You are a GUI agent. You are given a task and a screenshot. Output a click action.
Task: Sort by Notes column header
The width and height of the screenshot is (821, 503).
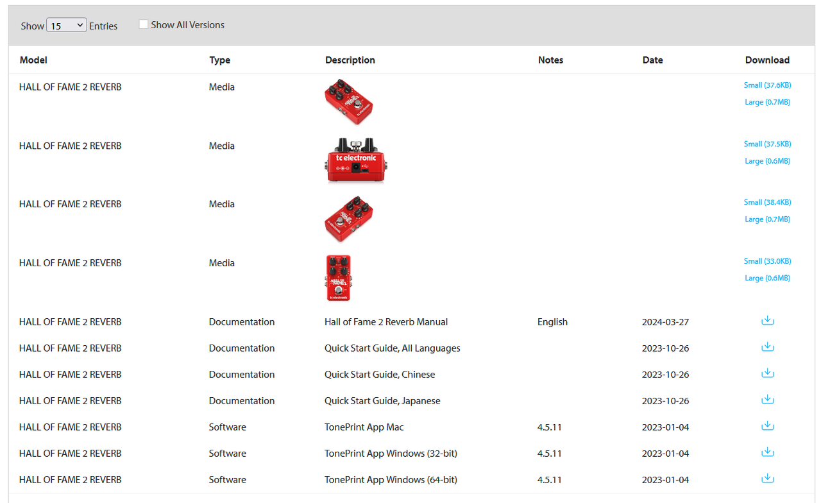point(550,60)
